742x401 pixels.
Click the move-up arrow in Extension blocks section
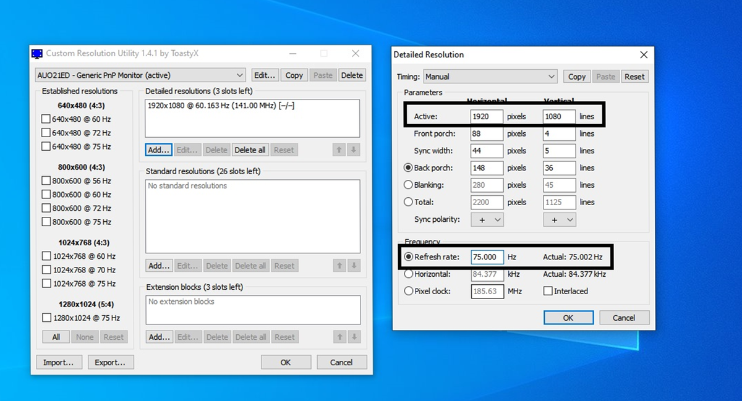point(339,337)
